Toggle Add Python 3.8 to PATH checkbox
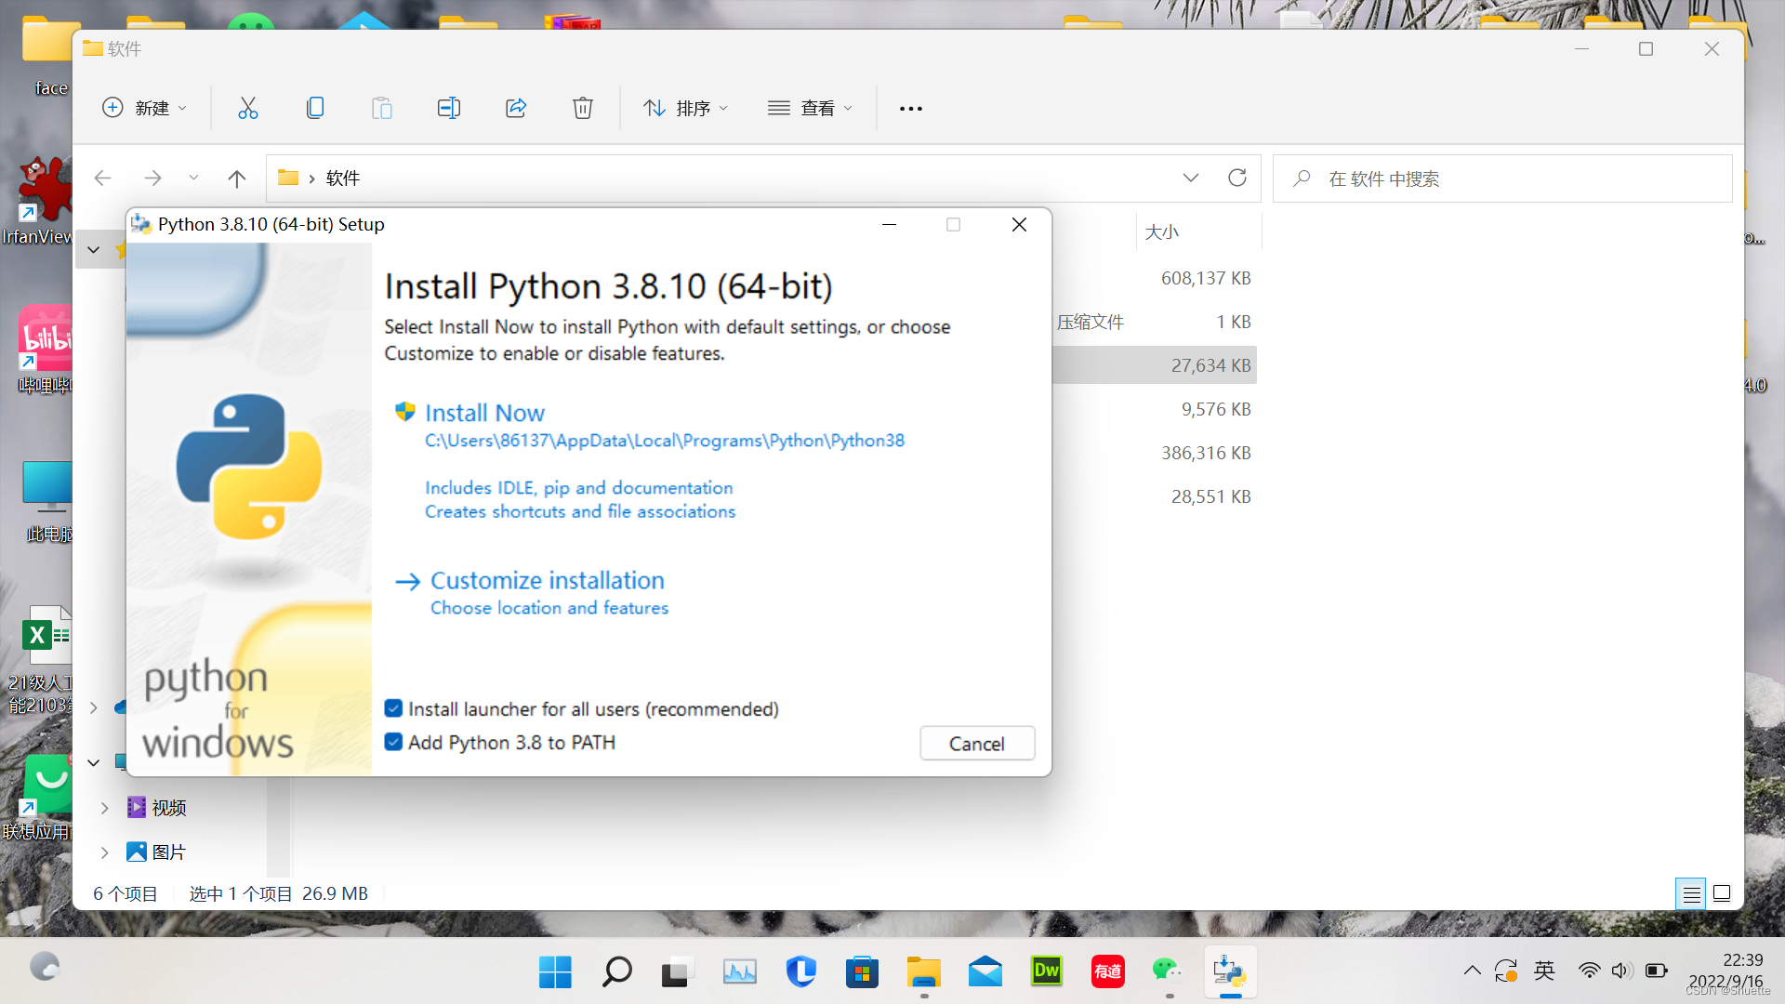Image resolution: width=1785 pixels, height=1004 pixels. [393, 742]
